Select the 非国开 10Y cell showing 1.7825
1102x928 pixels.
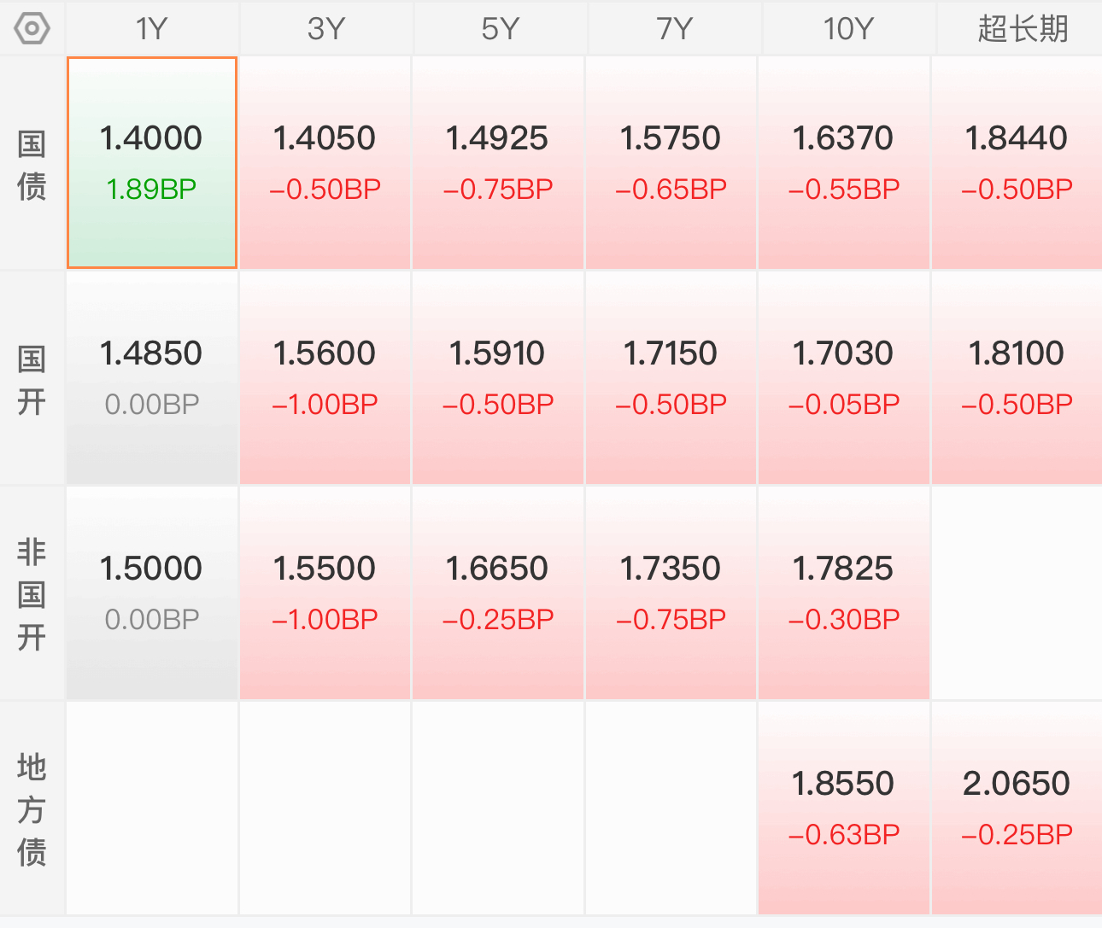coord(844,593)
